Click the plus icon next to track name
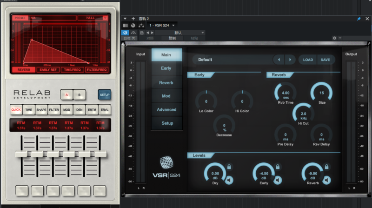Screen dimensions: 372x208 133,19
